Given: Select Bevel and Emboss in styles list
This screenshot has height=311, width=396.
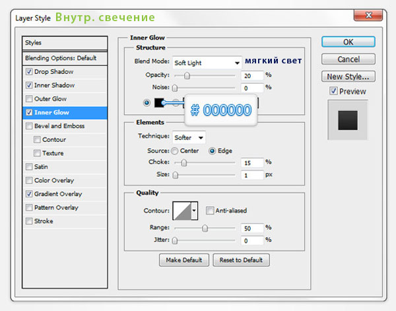Looking at the screenshot, I should [x=59, y=125].
